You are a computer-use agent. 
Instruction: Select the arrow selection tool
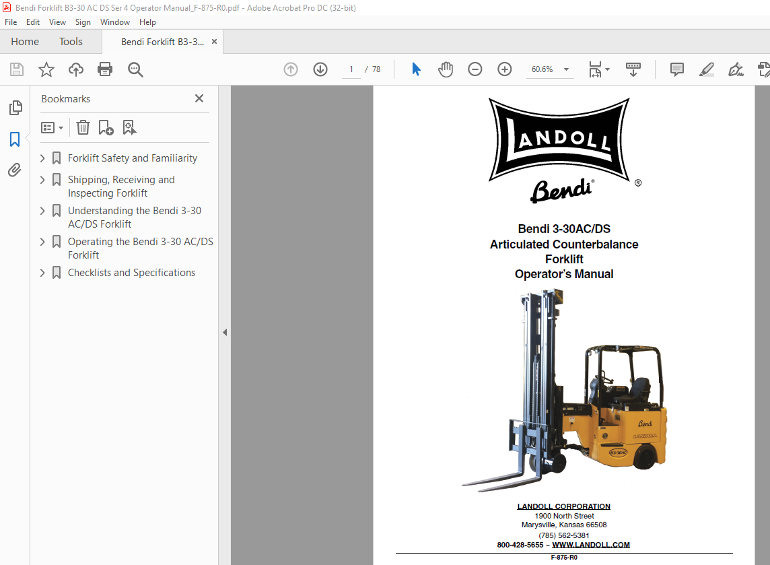[416, 69]
